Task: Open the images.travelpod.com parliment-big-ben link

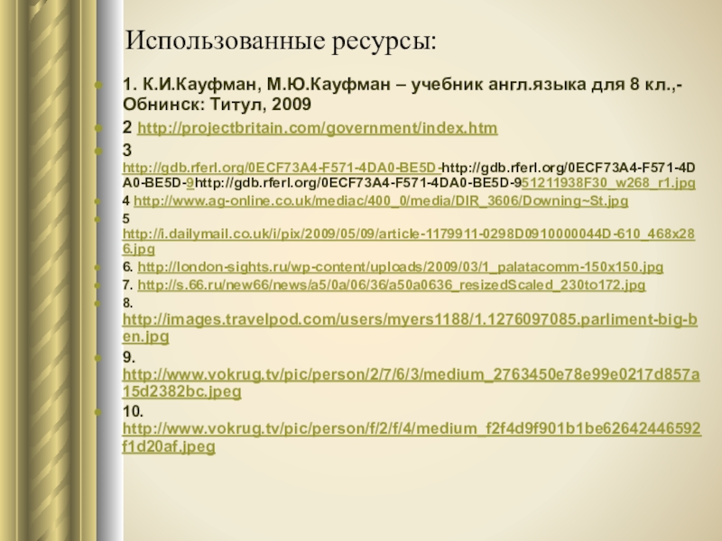Action: pyautogui.click(x=410, y=327)
